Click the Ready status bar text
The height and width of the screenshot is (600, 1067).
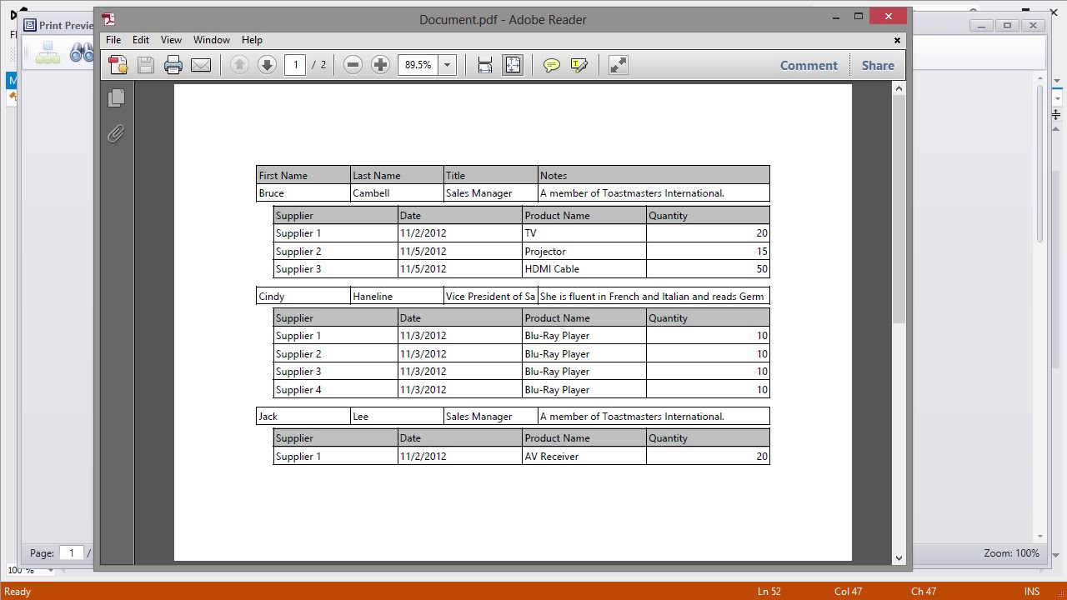(18, 592)
